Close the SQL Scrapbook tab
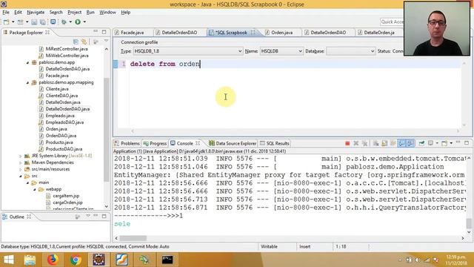The height and width of the screenshot is (267, 474). tap(253, 32)
